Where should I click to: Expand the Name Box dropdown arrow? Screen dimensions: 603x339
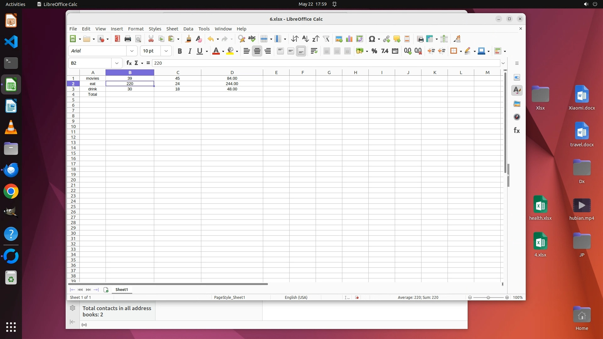click(117, 63)
